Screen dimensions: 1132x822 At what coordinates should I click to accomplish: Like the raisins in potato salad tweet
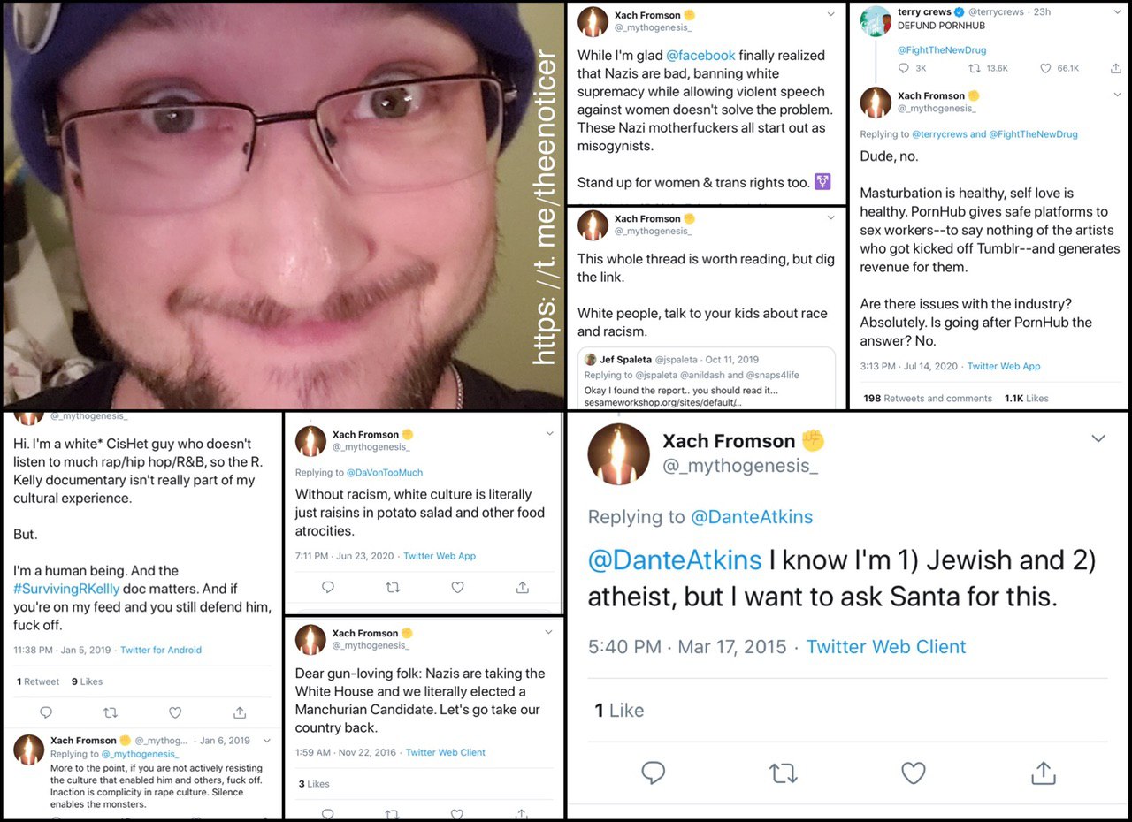(x=457, y=587)
